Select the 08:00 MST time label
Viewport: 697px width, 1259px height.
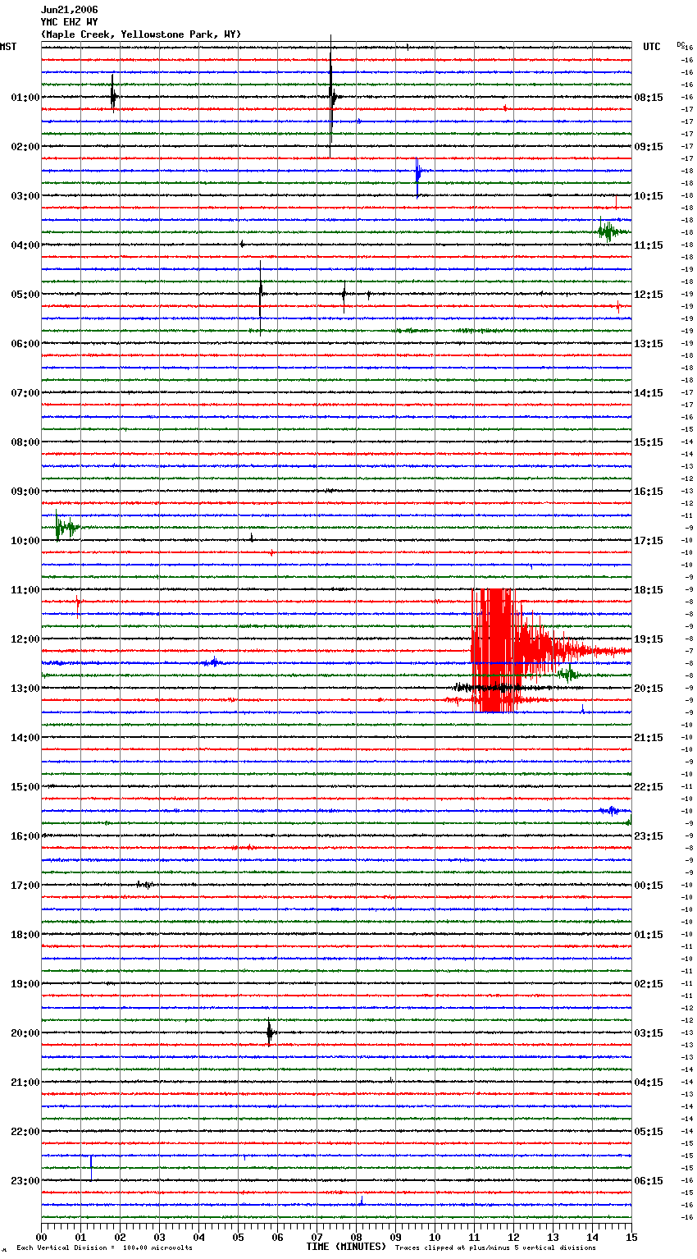pos(25,442)
